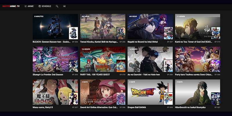Image resolution: width=232 pixels, height=116 pixels.
Task: Click the '11 HOURS' badge on Tower of God
Action: pos(181,17)
